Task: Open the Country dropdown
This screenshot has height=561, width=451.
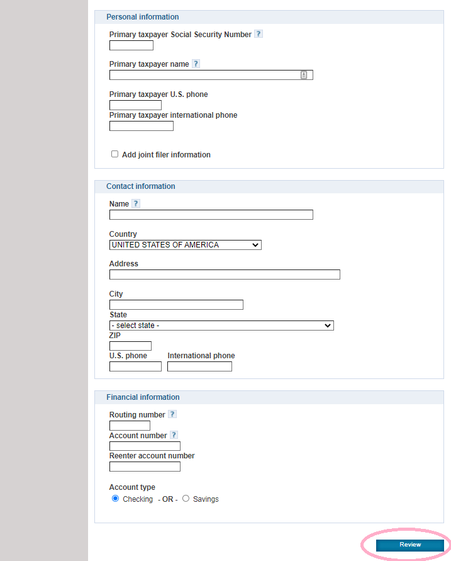Action: click(185, 245)
